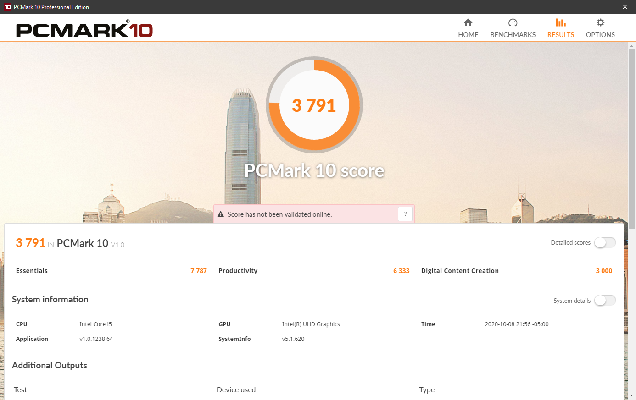Switch to the BENCHMARKS tab label

[513, 35]
